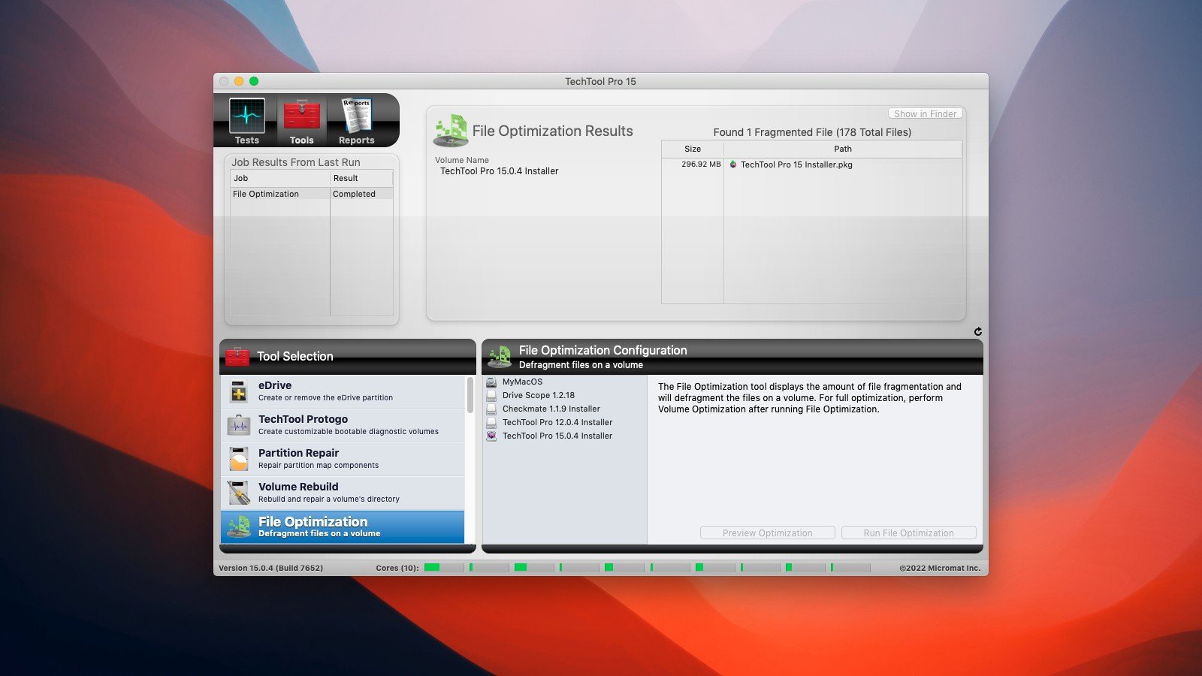Select the Checkmate 1.1.9 Installer volume
Viewport: 1202px width, 676px height.
pyautogui.click(x=551, y=409)
